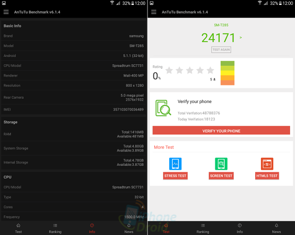Screen dimensions: 295x235
Task: Tap Wi-Fi status icon on right status bar
Action: pos(260,3)
